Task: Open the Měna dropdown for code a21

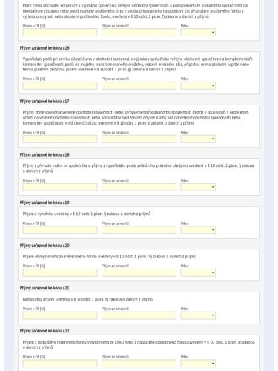Action: [x=198, y=315]
